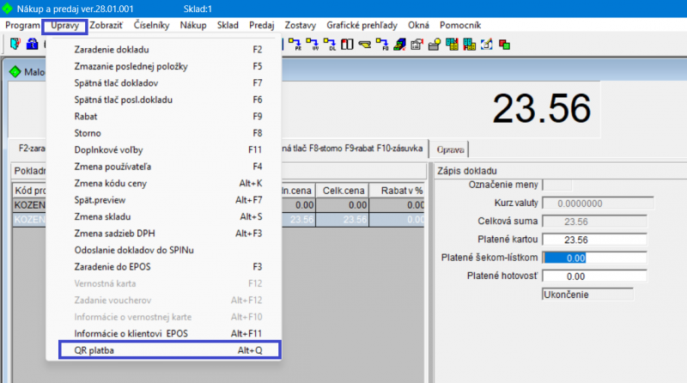This screenshot has height=383, width=687.
Task: Click the toolbar icon labeled PR
Action: coord(295,43)
